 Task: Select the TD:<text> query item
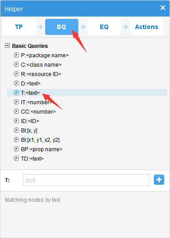point(32,159)
